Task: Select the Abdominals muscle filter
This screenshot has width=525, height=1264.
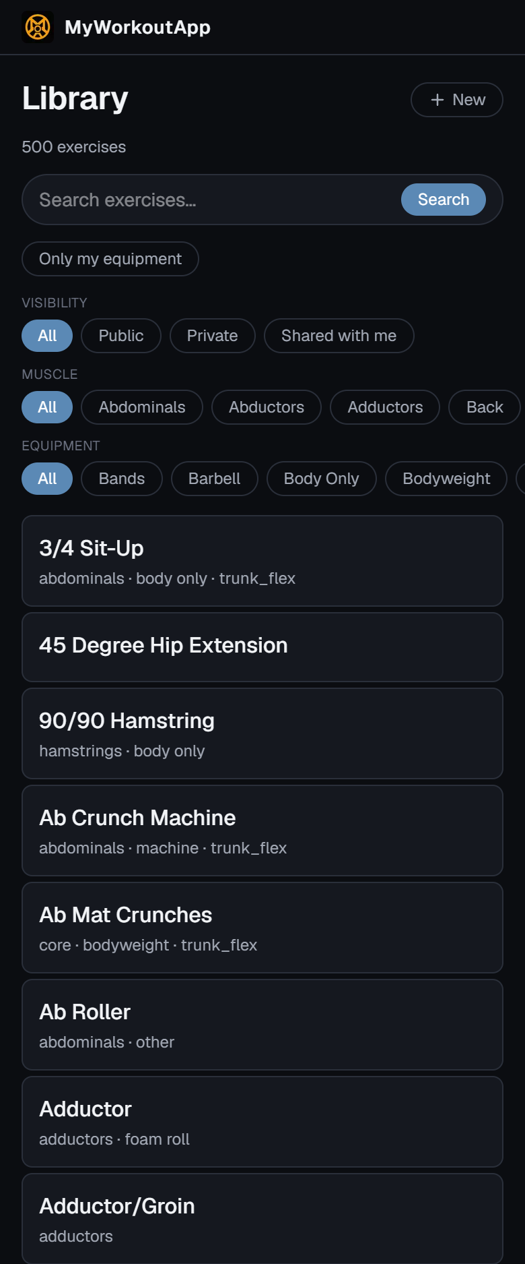Action: pyautogui.click(x=142, y=407)
